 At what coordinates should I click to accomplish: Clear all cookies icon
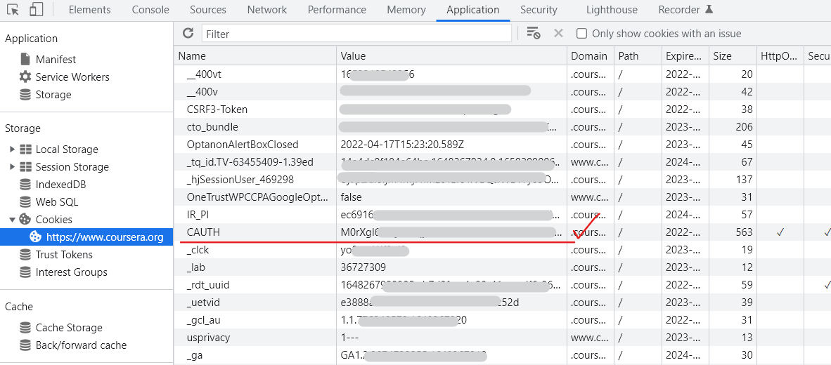pyautogui.click(x=533, y=33)
